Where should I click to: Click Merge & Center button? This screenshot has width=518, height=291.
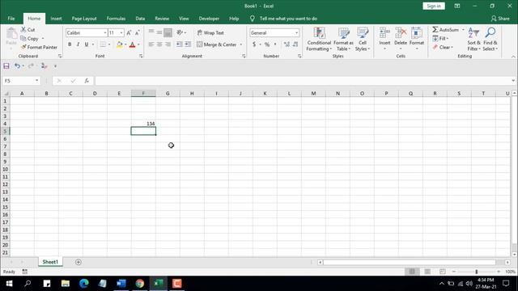click(x=217, y=44)
